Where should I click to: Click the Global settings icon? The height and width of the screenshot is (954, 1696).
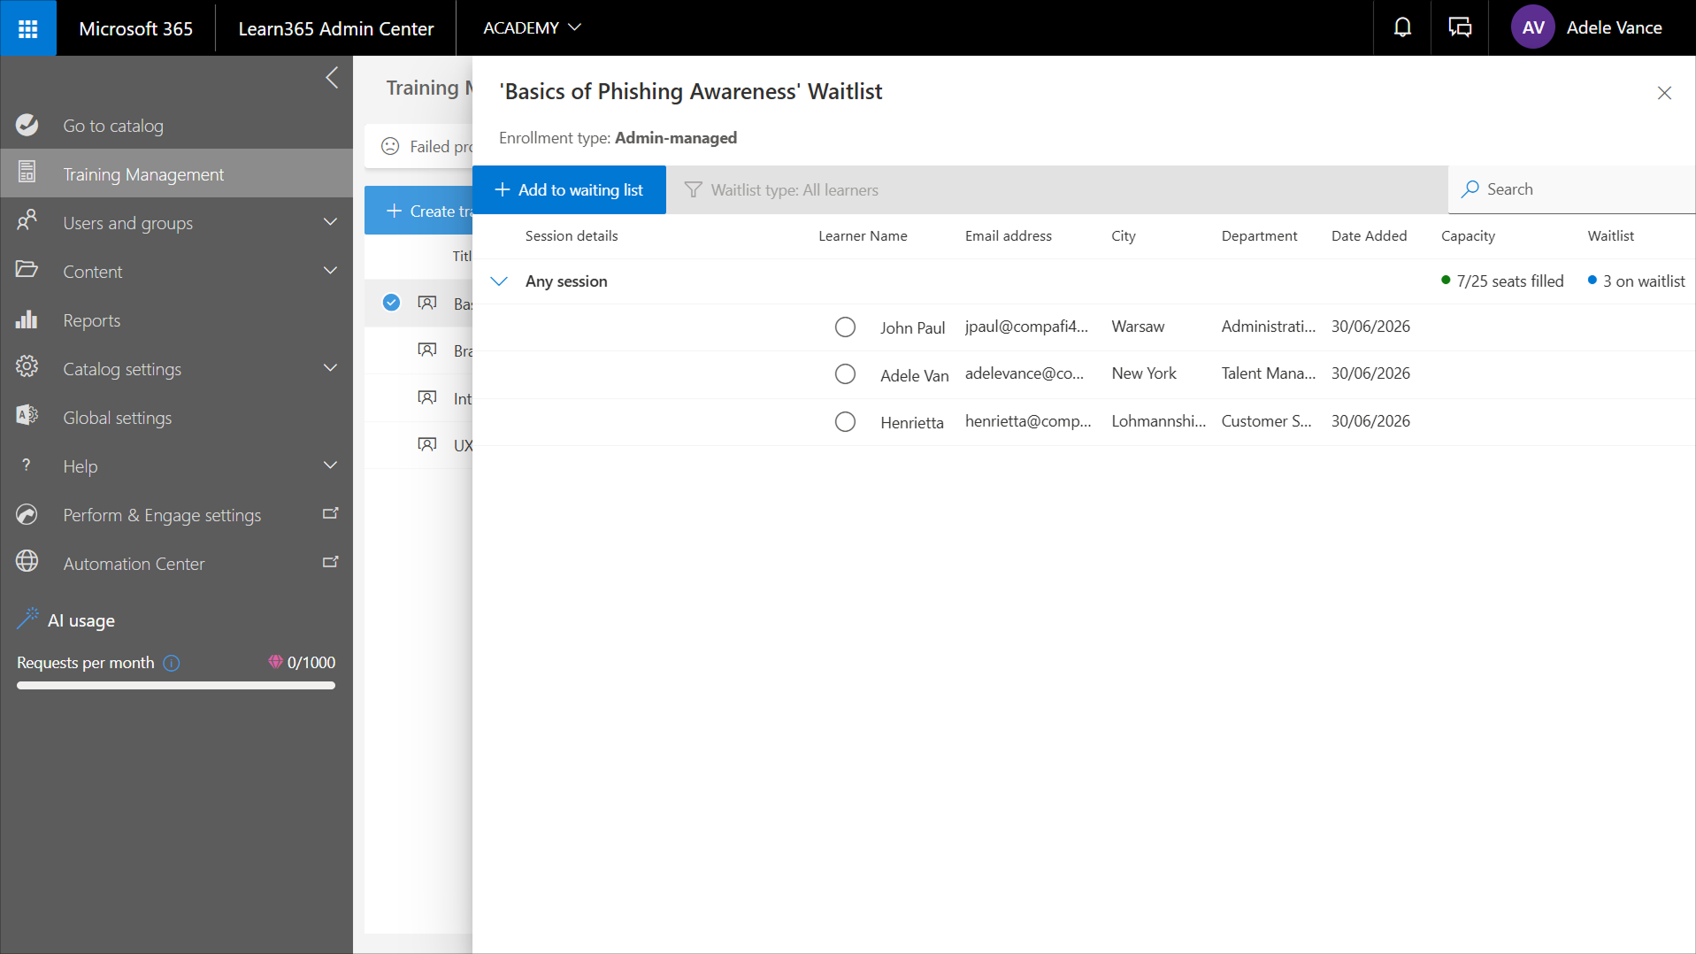pyautogui.click(x=27, y=416)
